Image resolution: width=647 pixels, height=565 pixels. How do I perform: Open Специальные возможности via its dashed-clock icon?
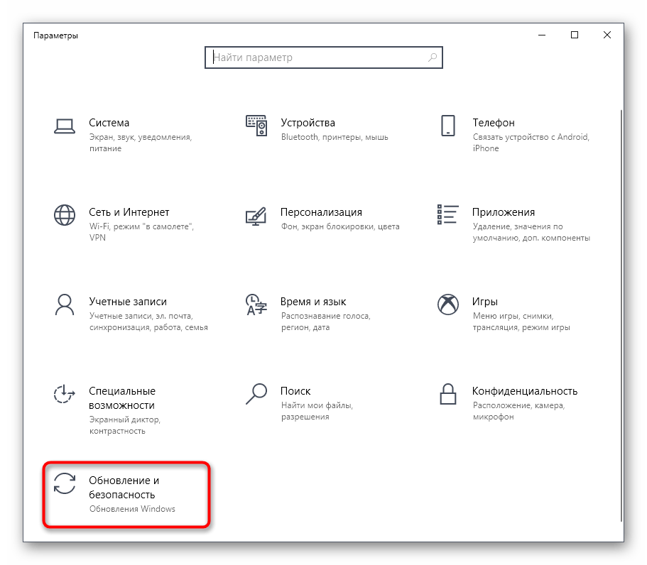pyautogui.click(x=65, y=394)
